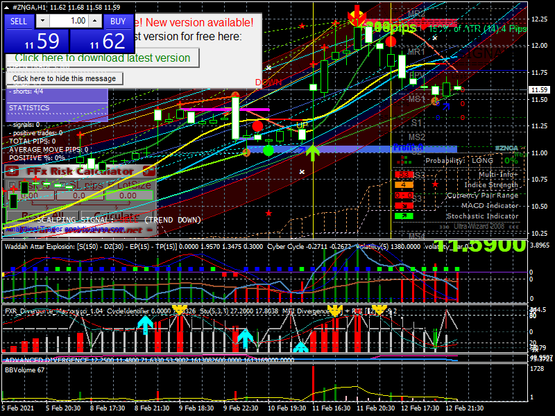Click the red down arrow at the chart top

[357, 15]
